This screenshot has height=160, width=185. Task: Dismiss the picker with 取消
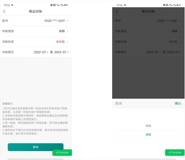118,103
